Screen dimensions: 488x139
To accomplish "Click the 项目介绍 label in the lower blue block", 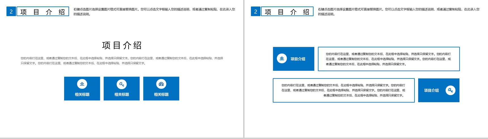I will coord(431,90).
